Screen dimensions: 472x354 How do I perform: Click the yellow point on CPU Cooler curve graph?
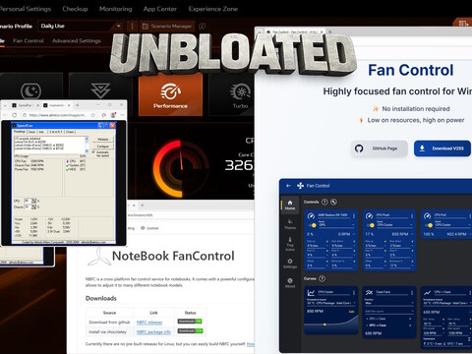click(x=324, y=324)
